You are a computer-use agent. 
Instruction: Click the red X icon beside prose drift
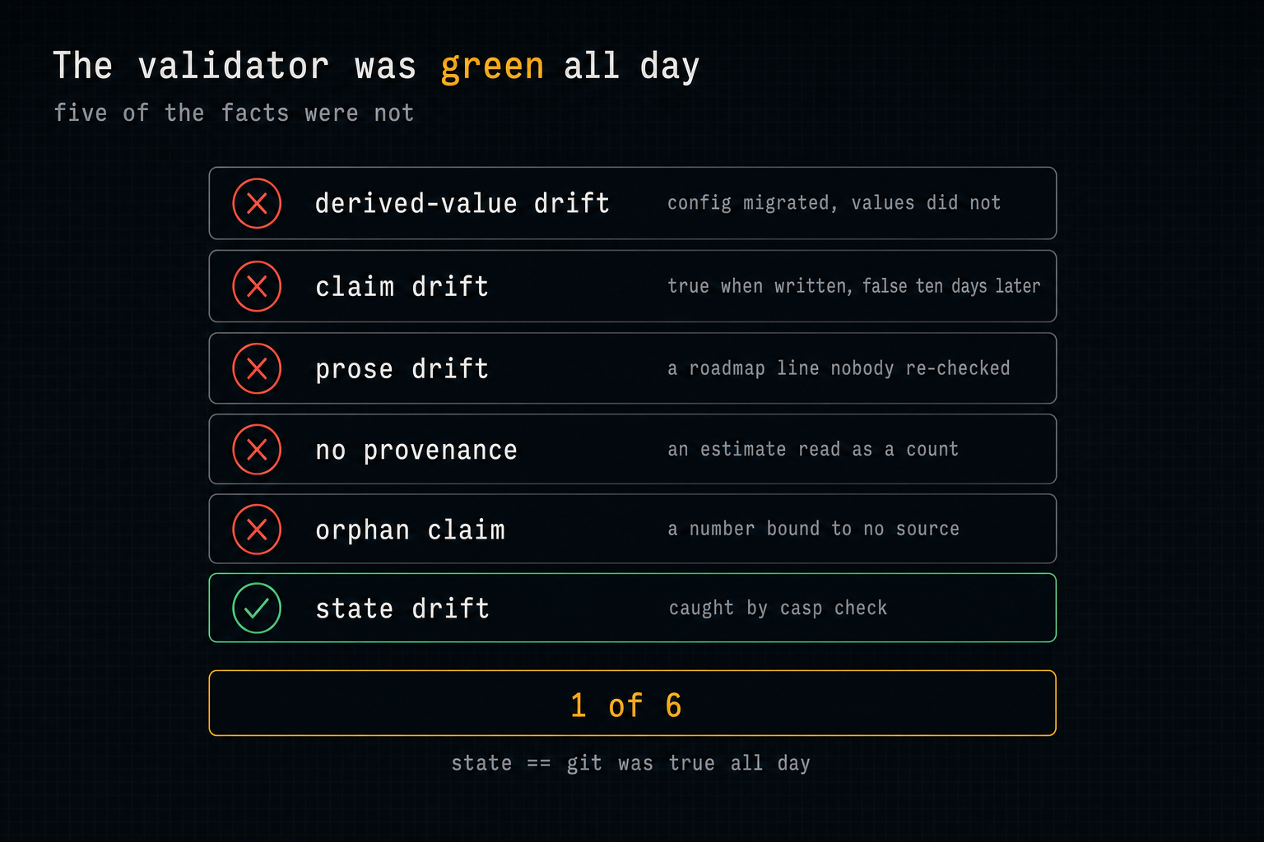pyautogui.click(x=257, y=368)
